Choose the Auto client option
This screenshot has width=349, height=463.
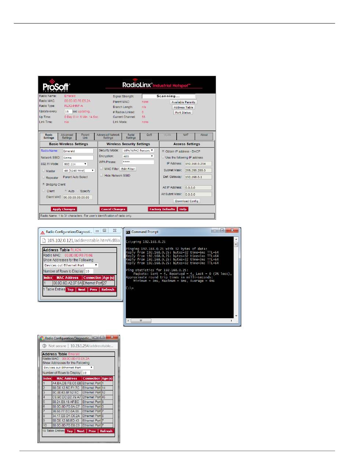66,191
